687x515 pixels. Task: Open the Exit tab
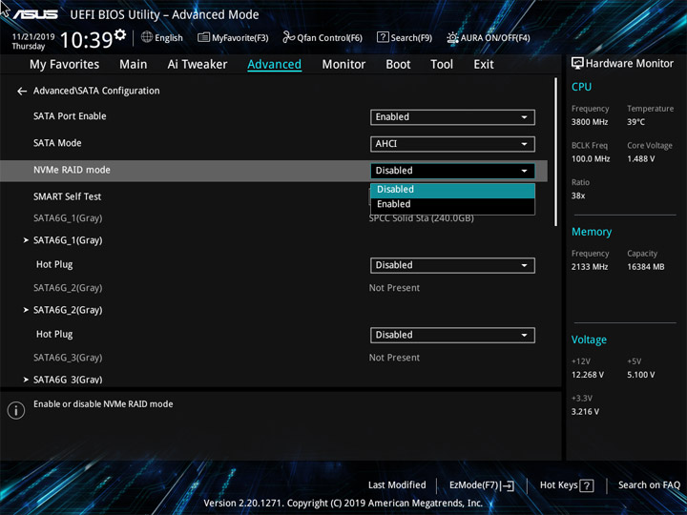click(483, 65)
